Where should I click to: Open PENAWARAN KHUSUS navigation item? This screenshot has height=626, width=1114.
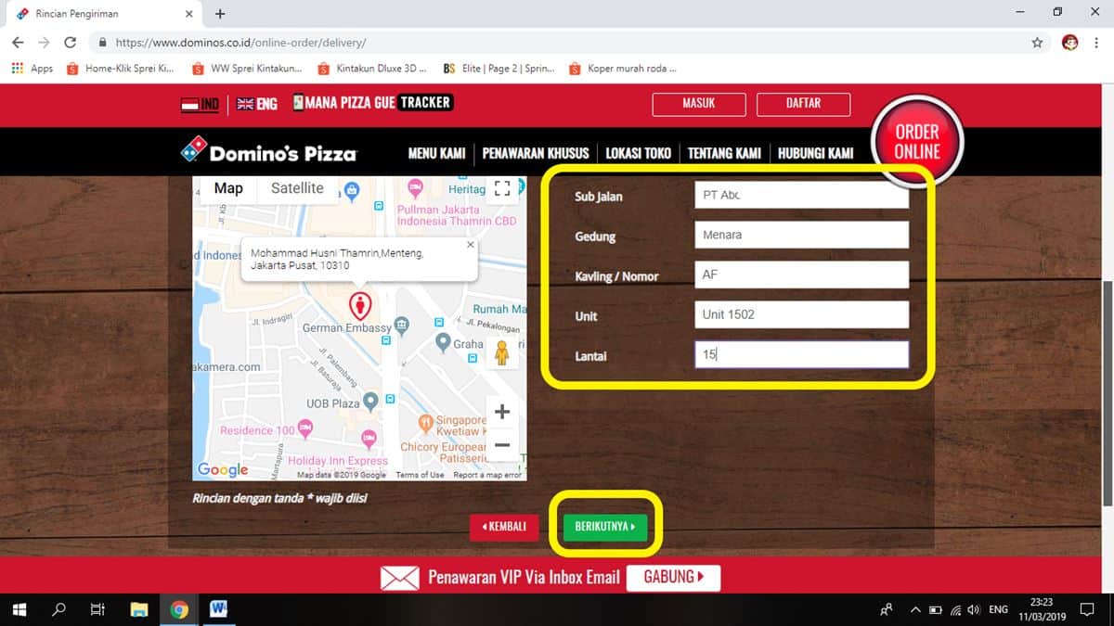536,153
